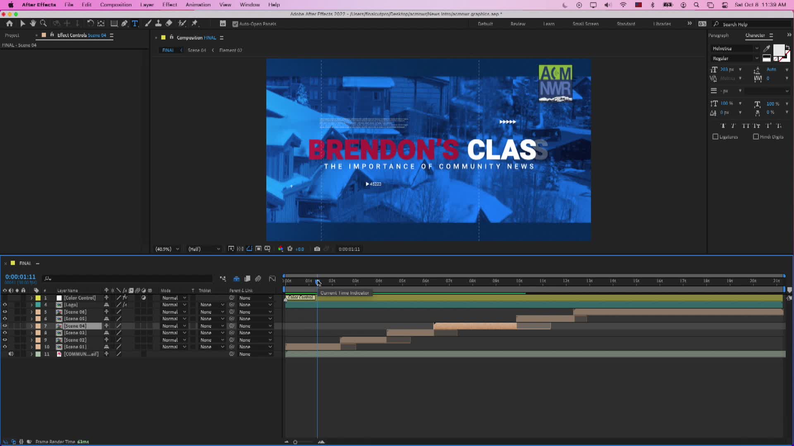Image resolution: width=794 pixels, height=446 pixels.
Task: Open the Layer menu
Action: 147,5
